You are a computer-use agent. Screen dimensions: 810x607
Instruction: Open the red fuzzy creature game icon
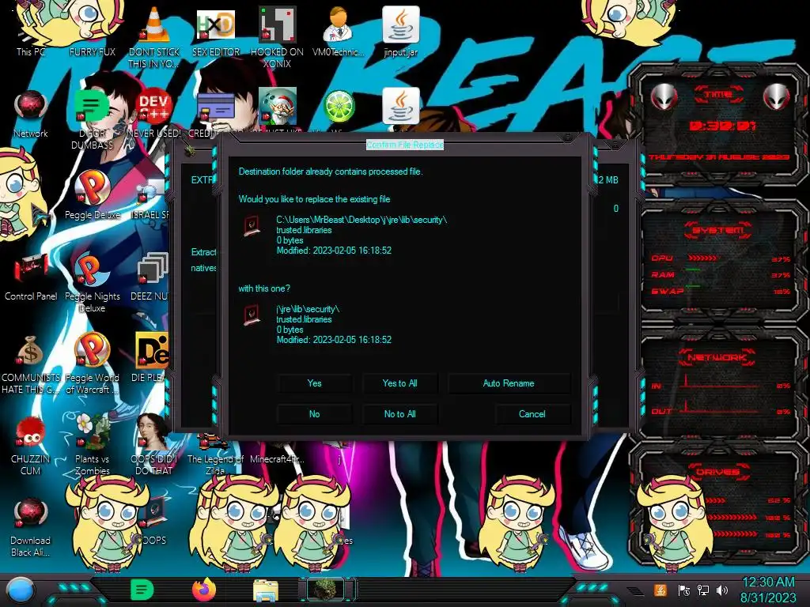(31, 432)
